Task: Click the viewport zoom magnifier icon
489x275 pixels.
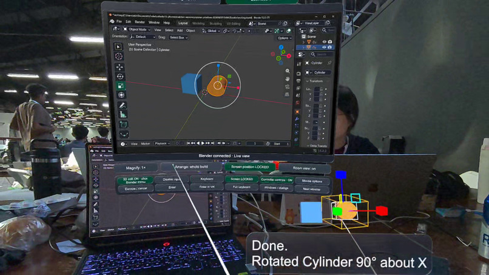Action: click(288, 71)
